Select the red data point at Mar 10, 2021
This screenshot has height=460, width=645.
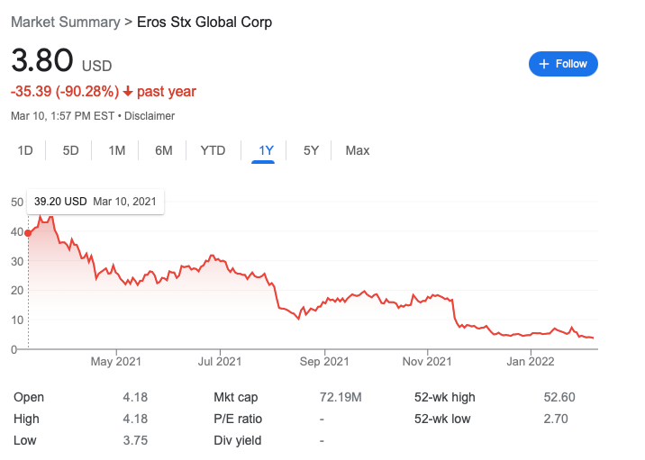click(28, 233)
